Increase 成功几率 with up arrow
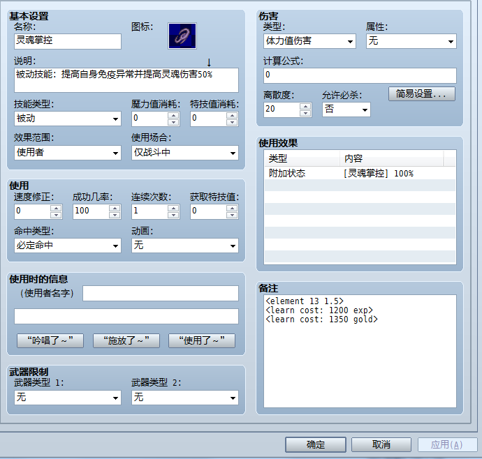The height and width of the screenshot is (459, 482). (x=115, y=208)
